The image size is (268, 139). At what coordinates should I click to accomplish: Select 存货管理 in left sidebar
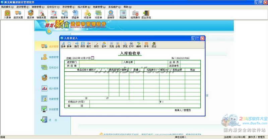pos(50,78)
